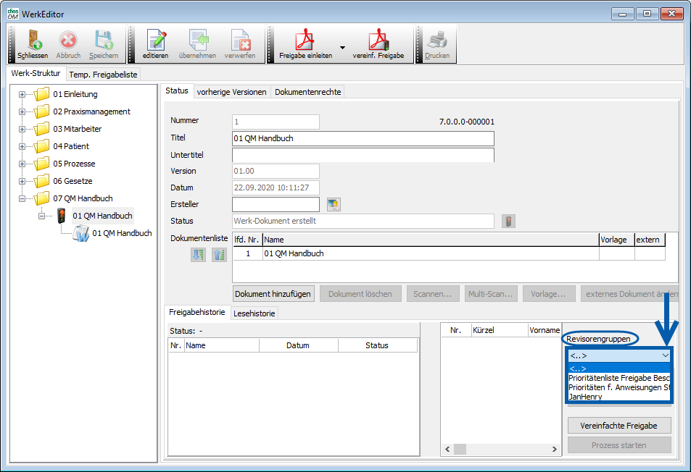Open the Freigabe einleiten dropdown arrow
This screenshot has height=472, width=691.
tap(342, 46)
